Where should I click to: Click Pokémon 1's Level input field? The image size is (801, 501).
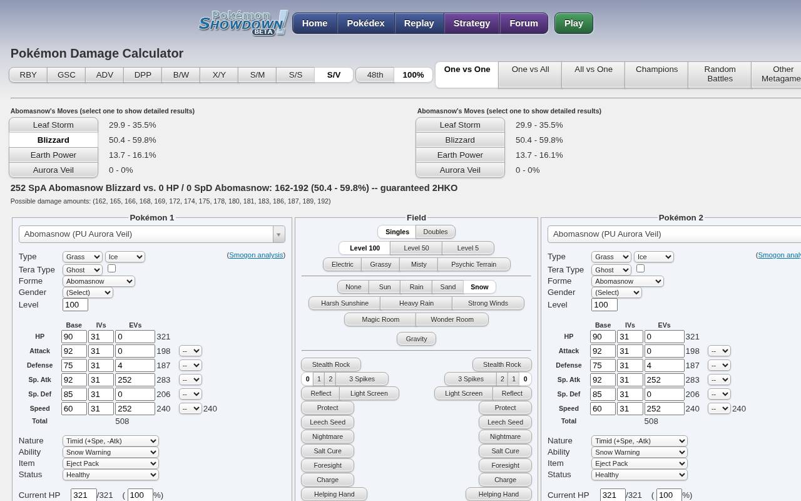coord(75,305)
